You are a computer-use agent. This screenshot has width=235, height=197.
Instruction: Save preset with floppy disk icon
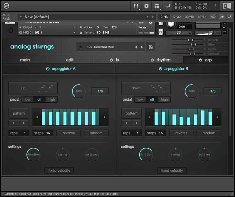[150, 47]
